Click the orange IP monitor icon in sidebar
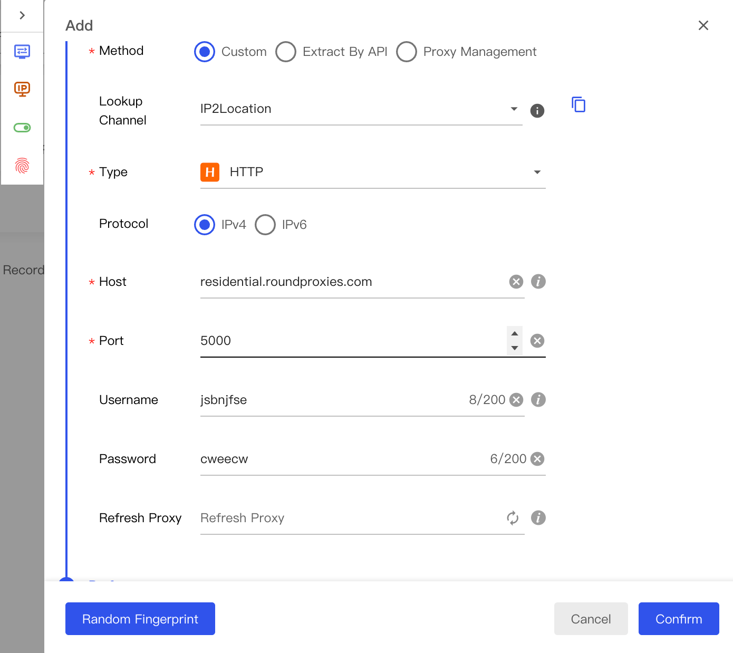The height and width of the screenshot is (653, 733). coord(22,89)
